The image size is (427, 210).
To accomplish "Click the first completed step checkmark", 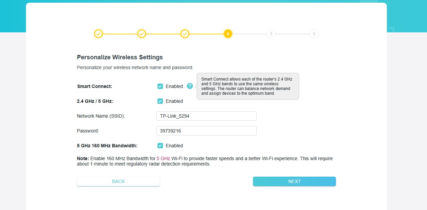I will click(98, 34).
